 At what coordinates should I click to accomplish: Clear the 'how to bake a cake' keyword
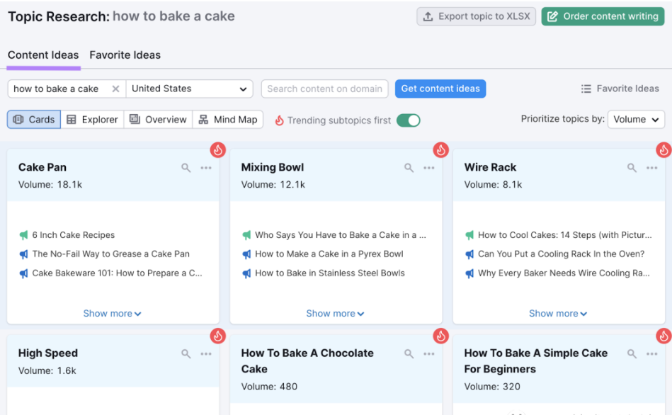point(115,89)
